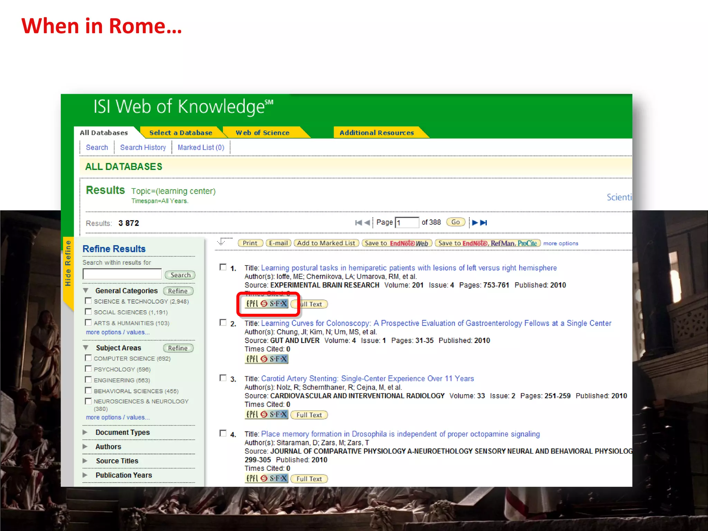The image size is (708, 531).
Task: Go to first page arrow
Action: [x=358, y=223]
